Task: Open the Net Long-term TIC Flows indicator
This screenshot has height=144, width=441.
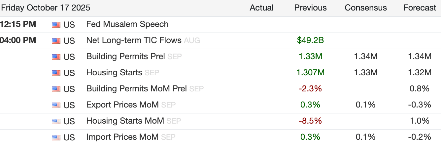Action: click(134, 40)
